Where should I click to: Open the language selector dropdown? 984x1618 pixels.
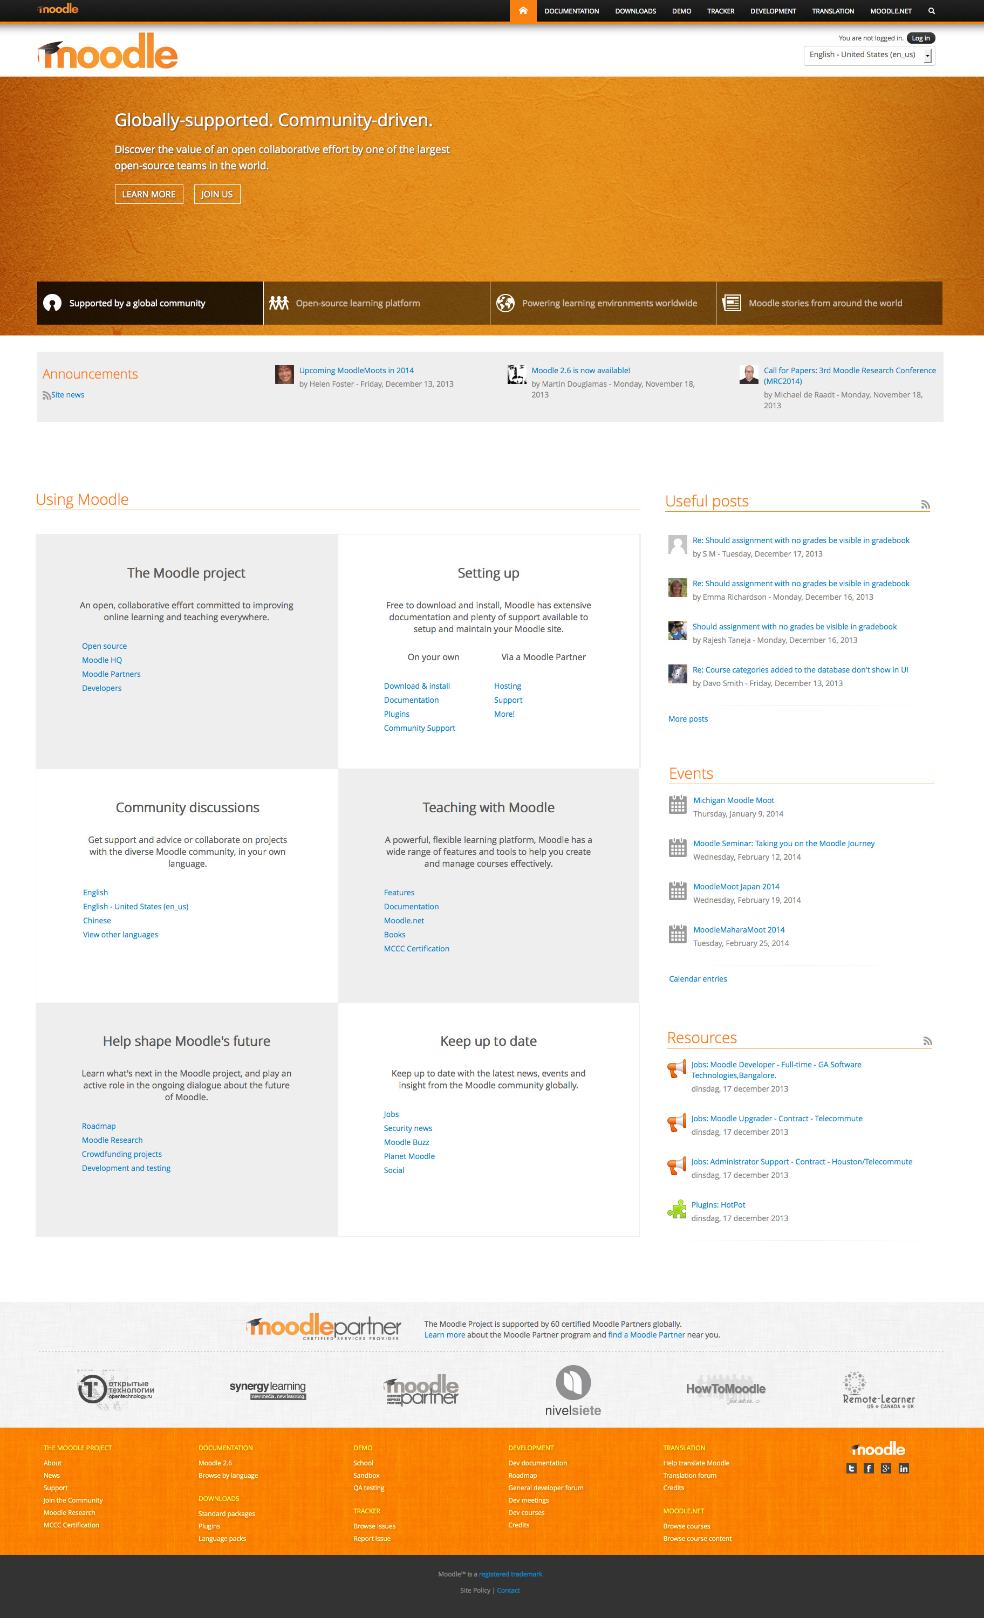(869, 55)
